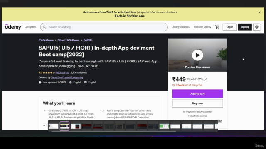Play the course preview video
The width and height of the screenshot is (266, 149).
(197, 55)
